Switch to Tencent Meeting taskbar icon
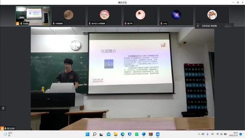Viewport: 245px width, 138px height. point(158,134)
